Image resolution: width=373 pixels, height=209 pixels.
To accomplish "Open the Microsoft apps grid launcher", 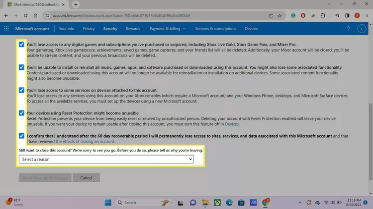I will pos(6,28).
